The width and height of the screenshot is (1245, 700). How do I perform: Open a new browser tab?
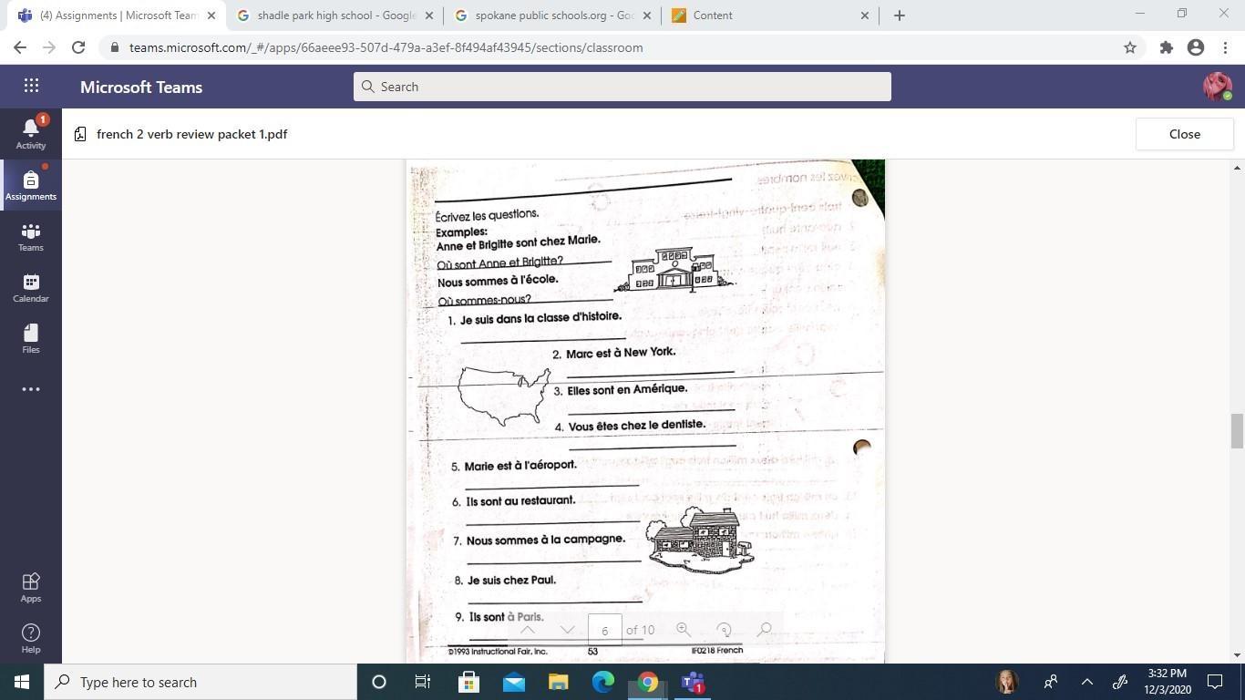[x=899, y=15]
